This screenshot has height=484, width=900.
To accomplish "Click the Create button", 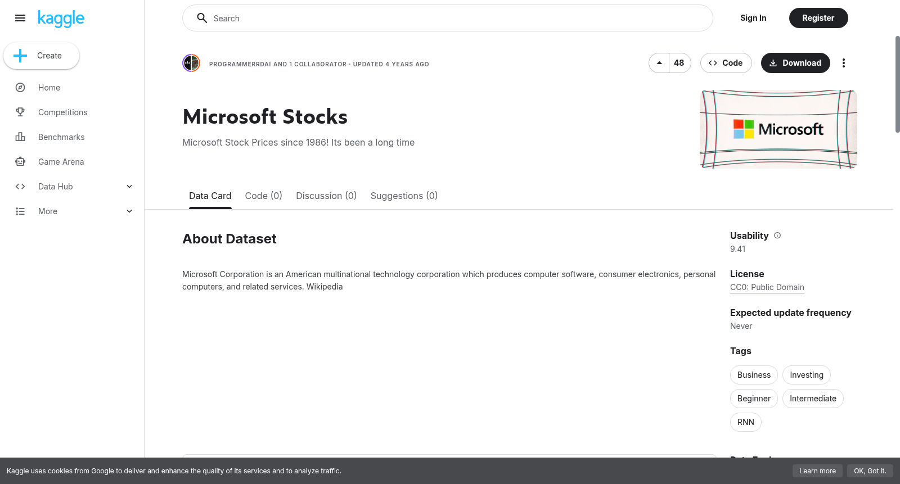I will pyautogui.click(x=41, y=56).
